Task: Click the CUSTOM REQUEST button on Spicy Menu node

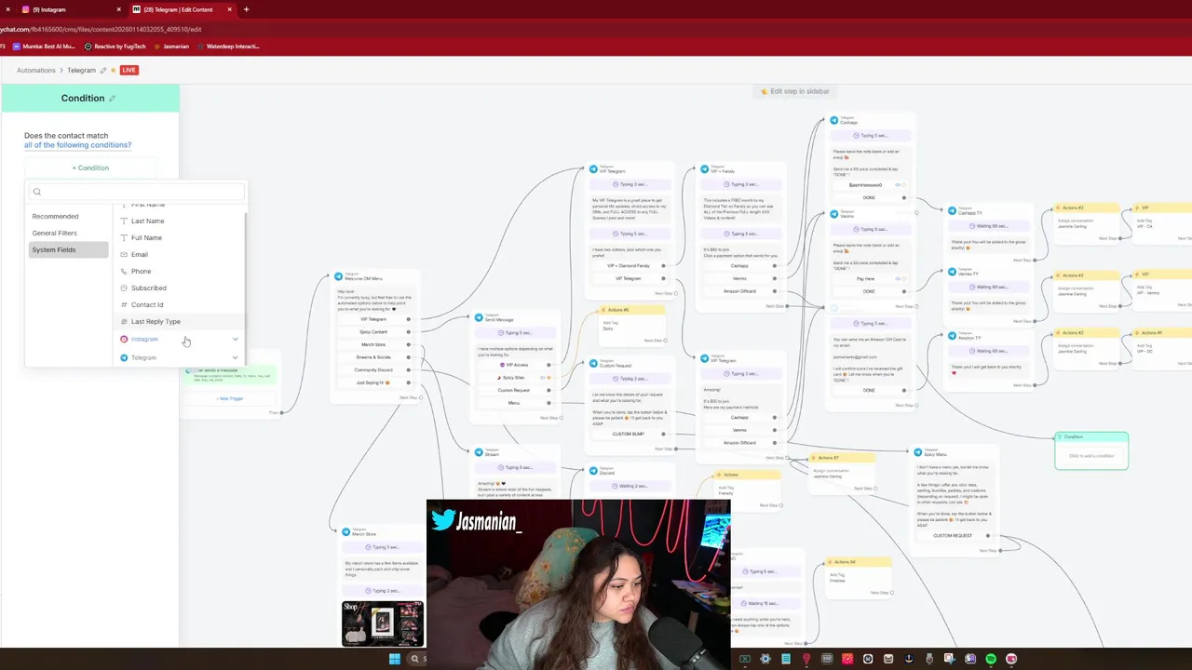Action: click(x=953, y=536)
